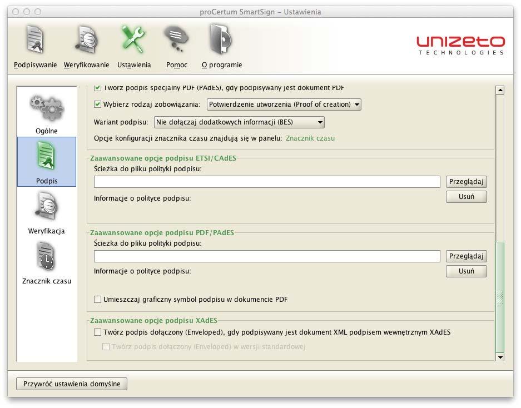Switch to the Ogólne settings tab label

[x=47, y=131]
